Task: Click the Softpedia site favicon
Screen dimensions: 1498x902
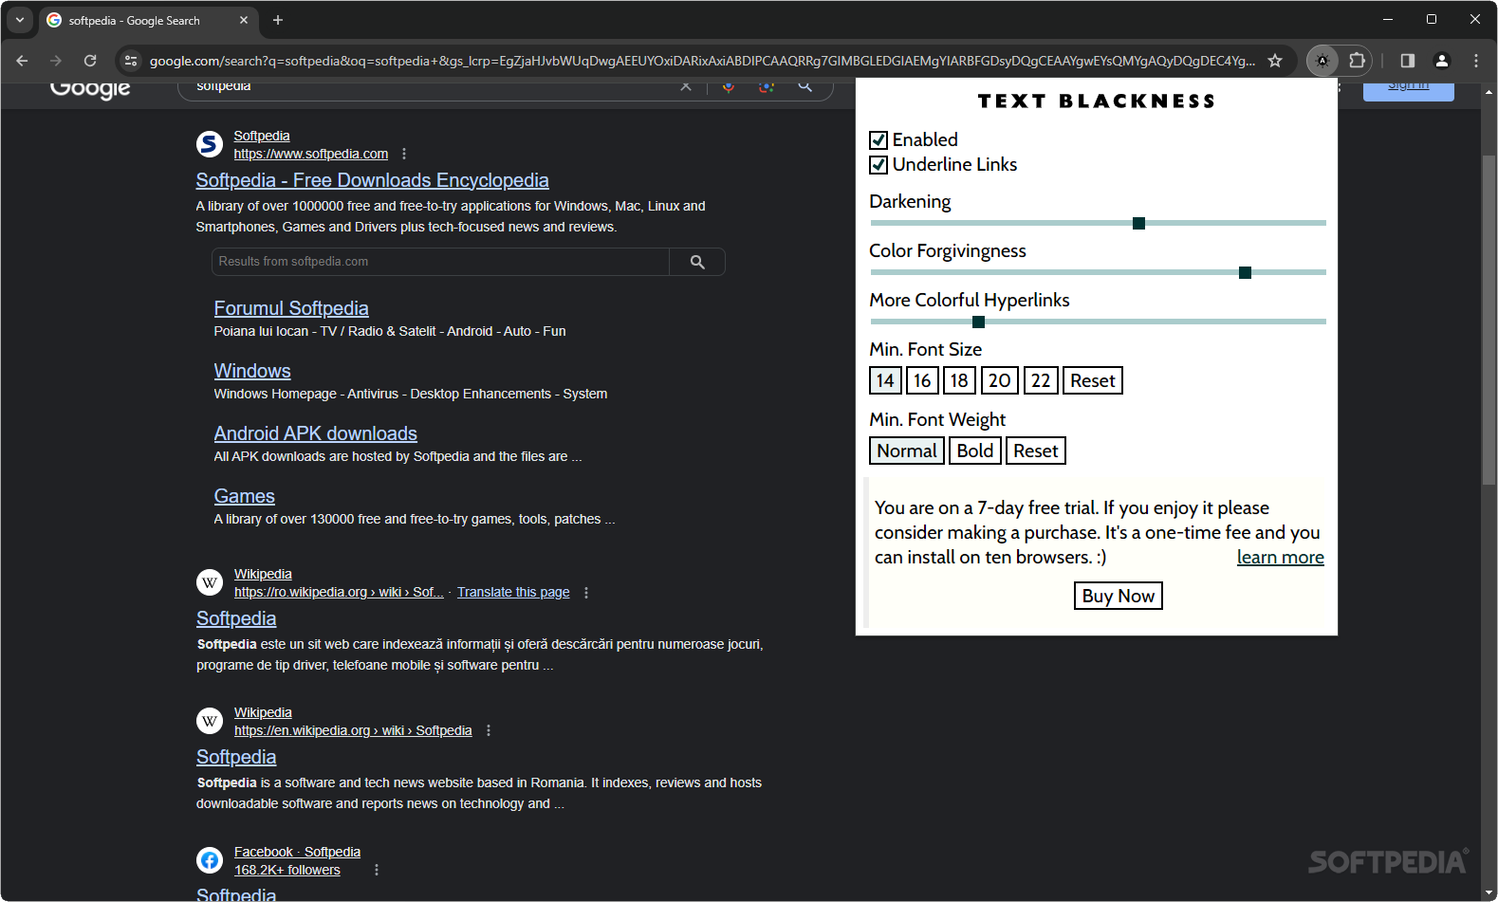Action: click(210, 144)
